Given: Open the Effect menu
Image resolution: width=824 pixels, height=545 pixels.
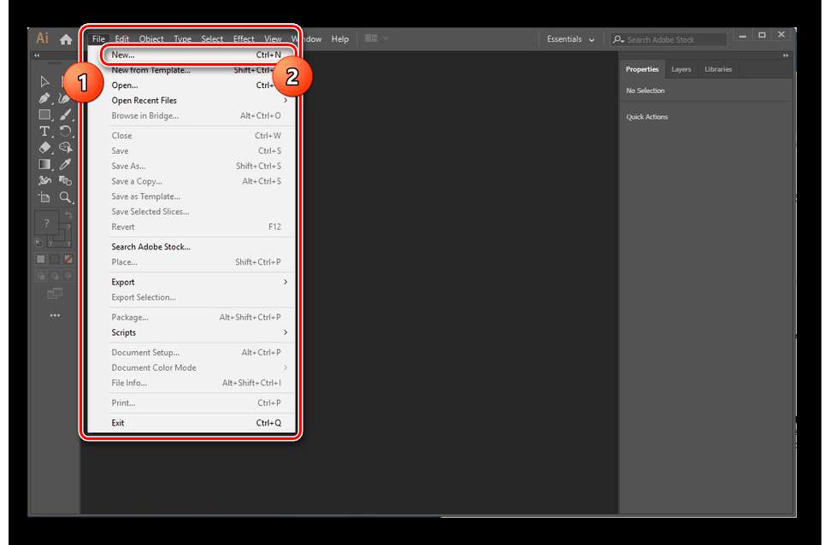Looking at the screenshot, I should (x=244, y=38).
